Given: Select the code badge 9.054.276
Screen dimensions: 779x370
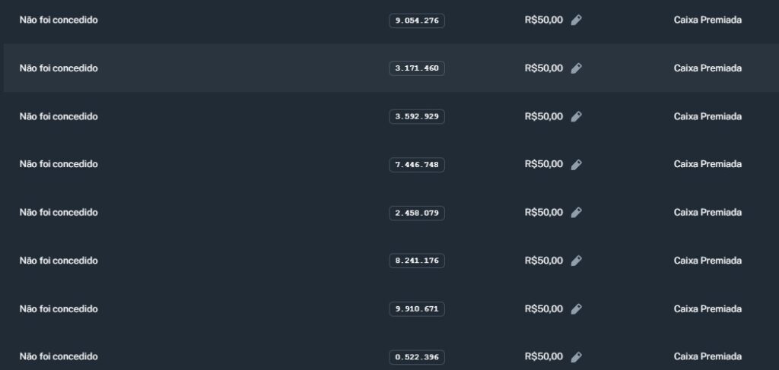Looking at the screenshot, I should (x=417, y=21).
